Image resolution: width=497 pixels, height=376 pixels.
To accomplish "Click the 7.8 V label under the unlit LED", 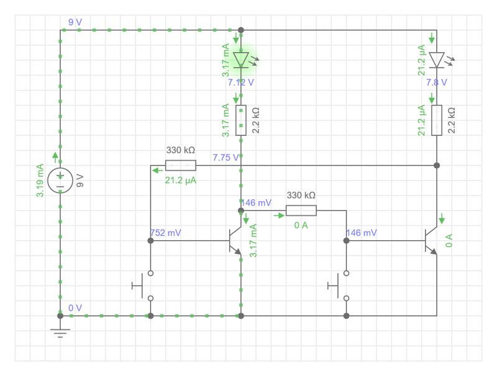I will pyautogui.click(x=436, y=82).
